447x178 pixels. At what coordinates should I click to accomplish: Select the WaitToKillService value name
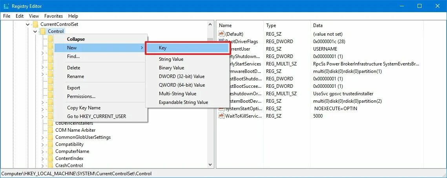click(x=243, y=116)
